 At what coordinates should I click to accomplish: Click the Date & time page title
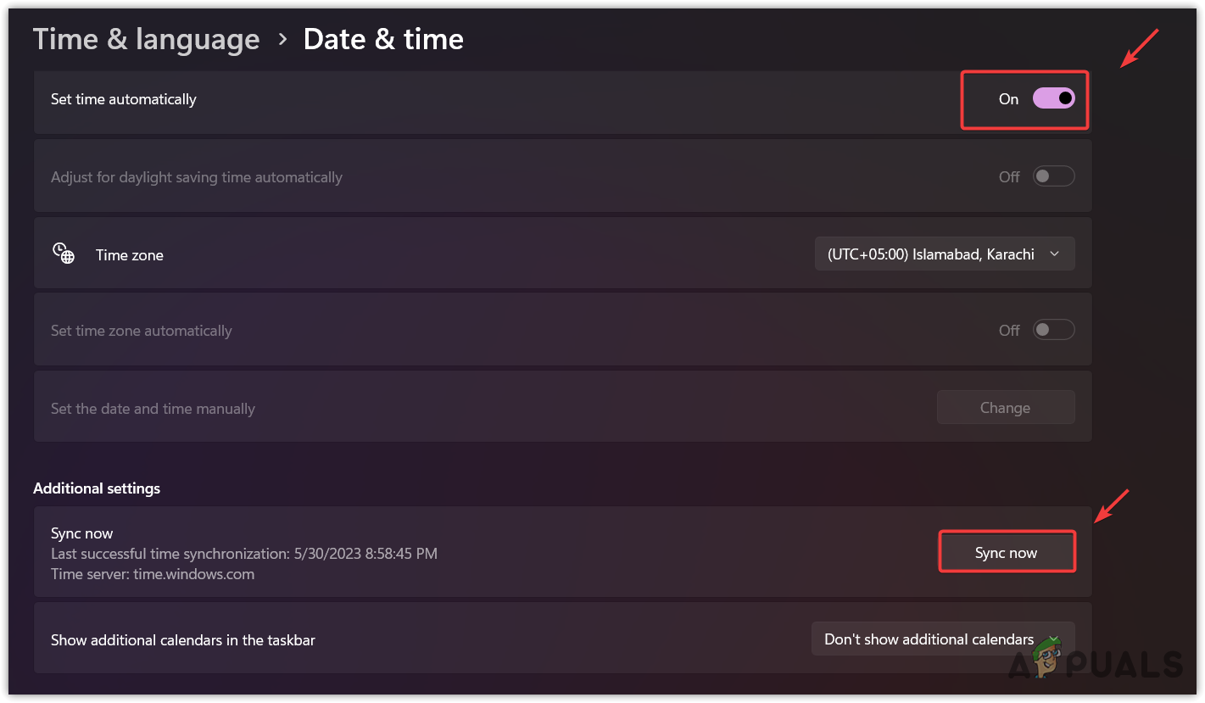pyautogui.click(x=383, y=39)
